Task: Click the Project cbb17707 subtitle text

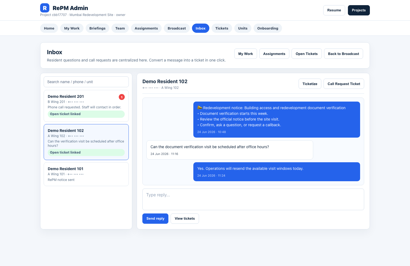Action: [x=83, y=15]
